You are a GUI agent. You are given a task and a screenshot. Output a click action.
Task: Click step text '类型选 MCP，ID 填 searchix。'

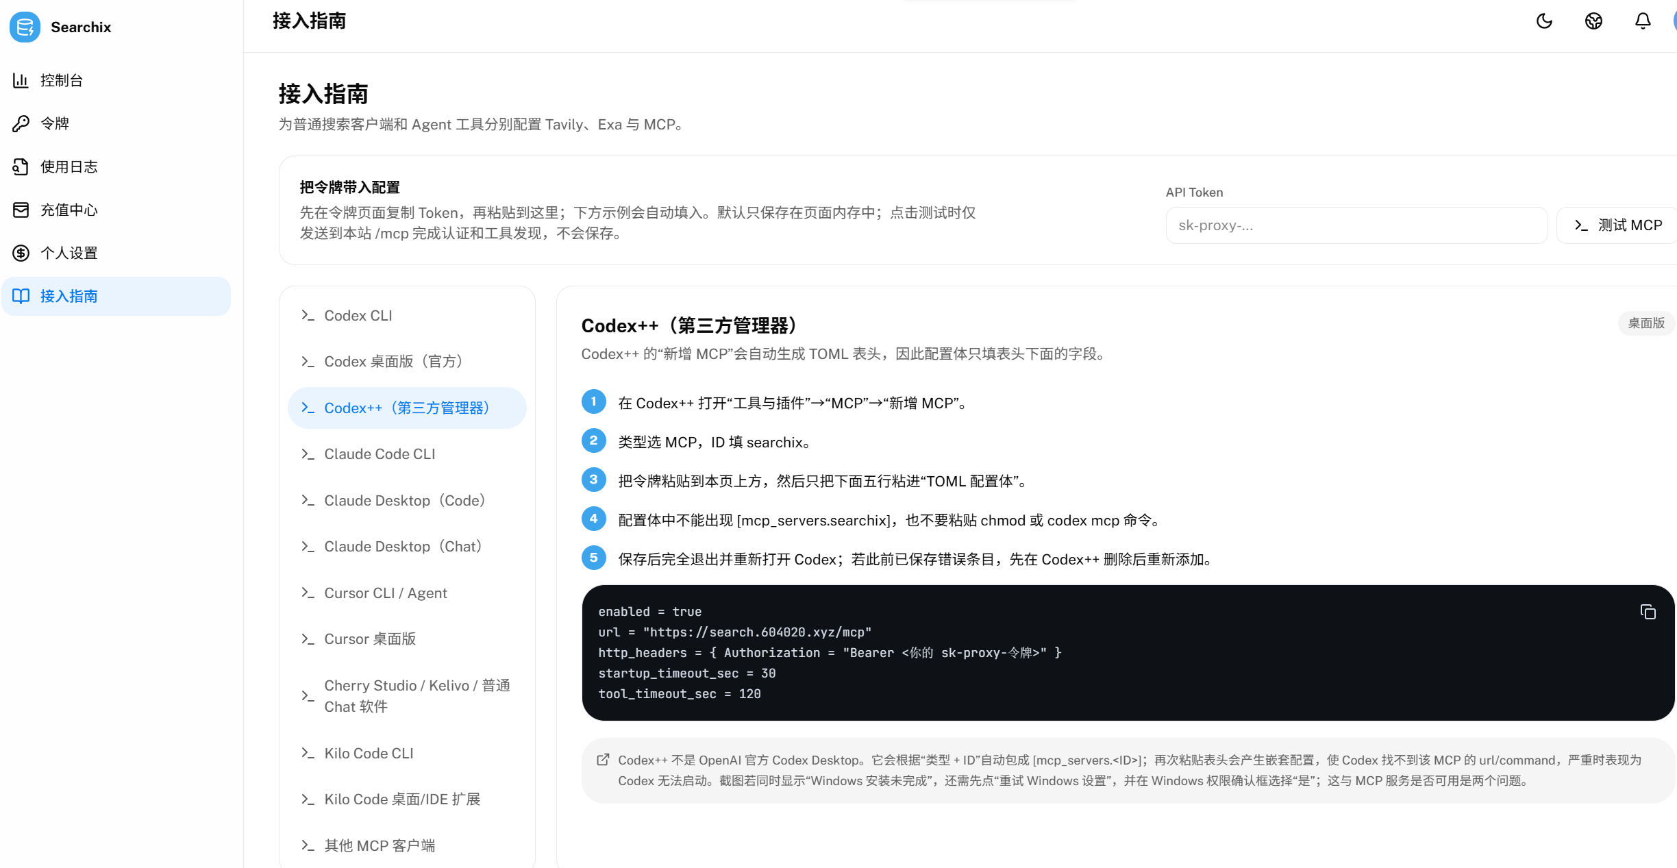point(715,443)
